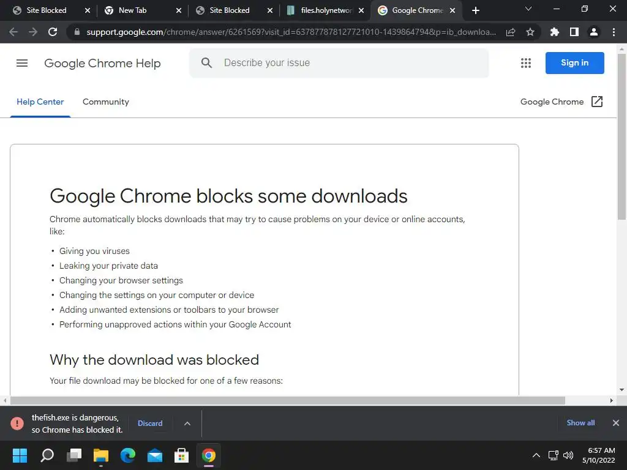The width and height of the screenshot is (627, 470).
Task: Open Extensions puzzle icon
Action: click(x=555, y=32)
